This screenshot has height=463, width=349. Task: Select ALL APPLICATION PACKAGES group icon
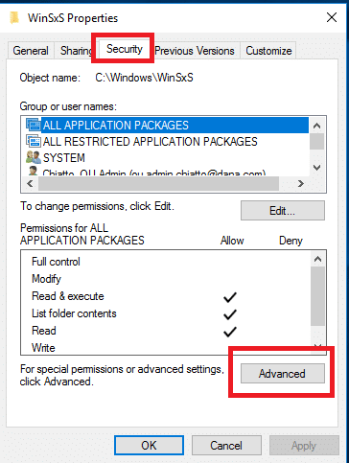[x=34, y=125]
